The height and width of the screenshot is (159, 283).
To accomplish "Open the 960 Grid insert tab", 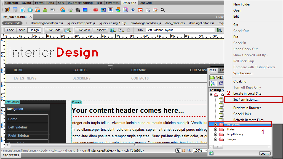I will pyautogui.click(x=146, y=3).
